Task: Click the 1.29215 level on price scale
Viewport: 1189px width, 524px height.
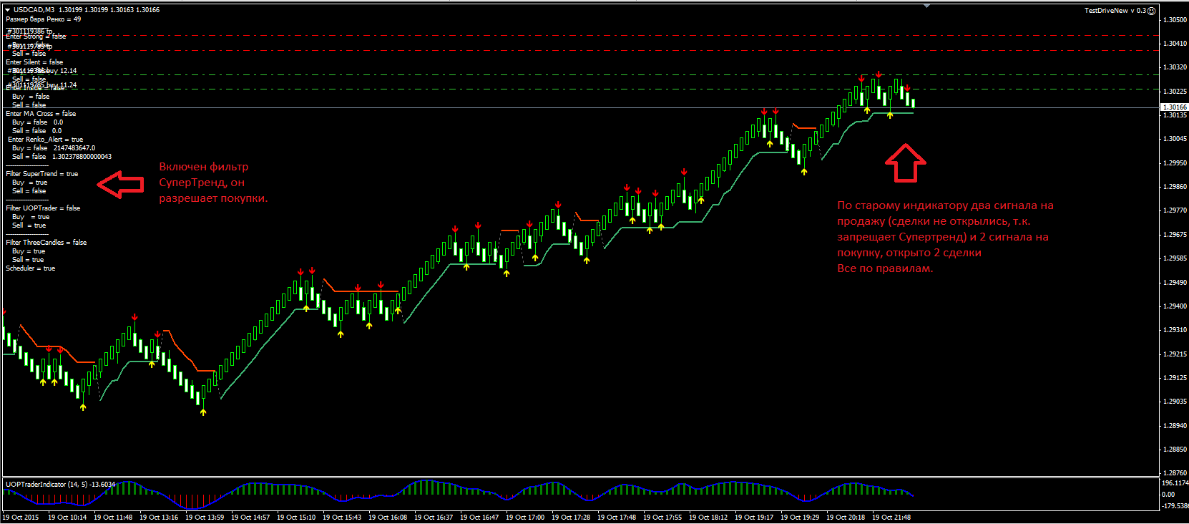Action: pos(1175,354)
